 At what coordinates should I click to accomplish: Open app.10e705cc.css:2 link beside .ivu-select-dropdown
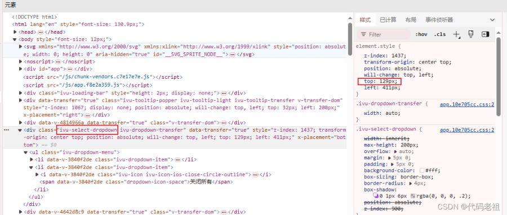tap(467, 130)
